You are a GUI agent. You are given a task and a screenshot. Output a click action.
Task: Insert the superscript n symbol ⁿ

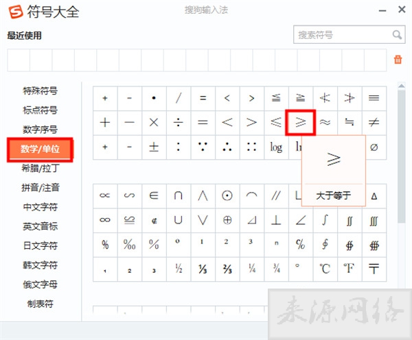[x=276, y=245]
